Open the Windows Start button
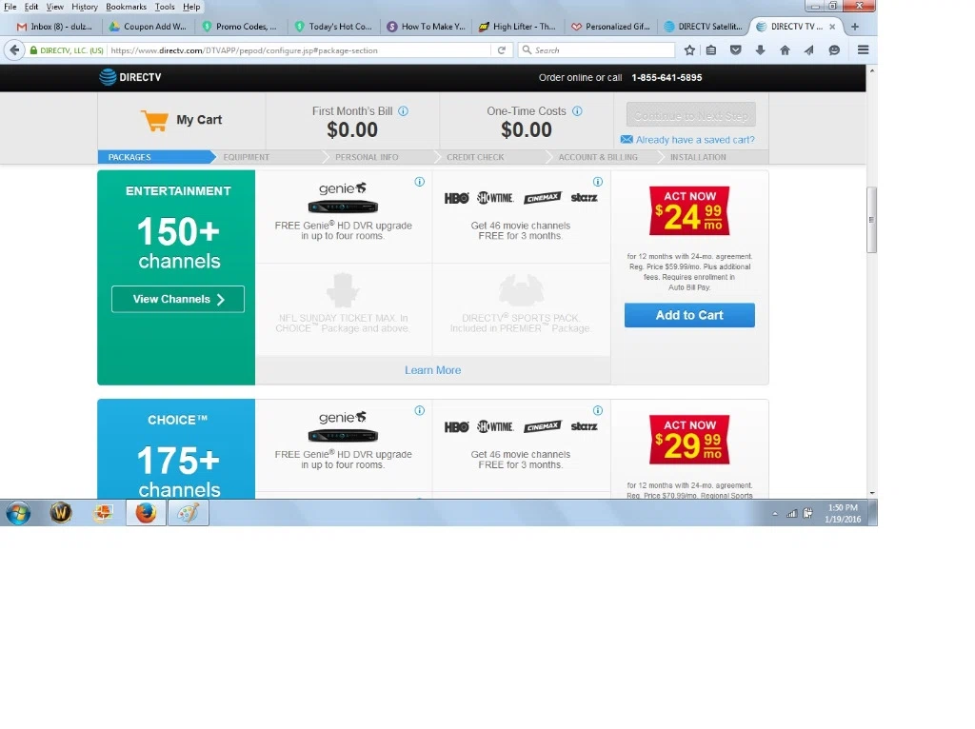The image size is (975, 729). (x=18, y=513)
